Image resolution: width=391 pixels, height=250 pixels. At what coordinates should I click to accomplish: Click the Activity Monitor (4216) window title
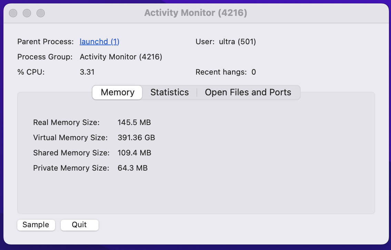(x=195, y=13)
